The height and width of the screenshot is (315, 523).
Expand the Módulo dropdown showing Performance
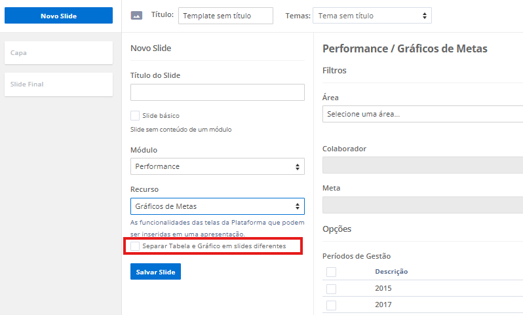(x=217, y=166)
